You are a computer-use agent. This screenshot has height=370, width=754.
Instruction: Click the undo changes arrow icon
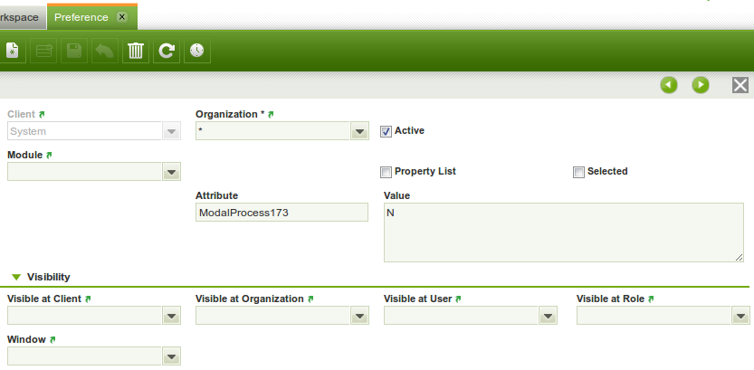[105, 51]
